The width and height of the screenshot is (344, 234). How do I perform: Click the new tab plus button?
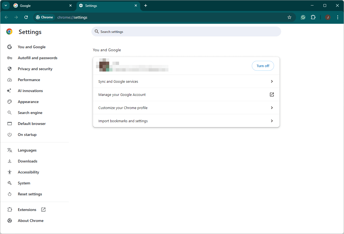tap(146, 5)
